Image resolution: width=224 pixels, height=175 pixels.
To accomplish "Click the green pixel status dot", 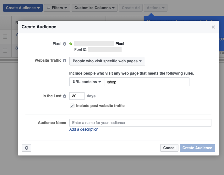I will tap(71, 44).
